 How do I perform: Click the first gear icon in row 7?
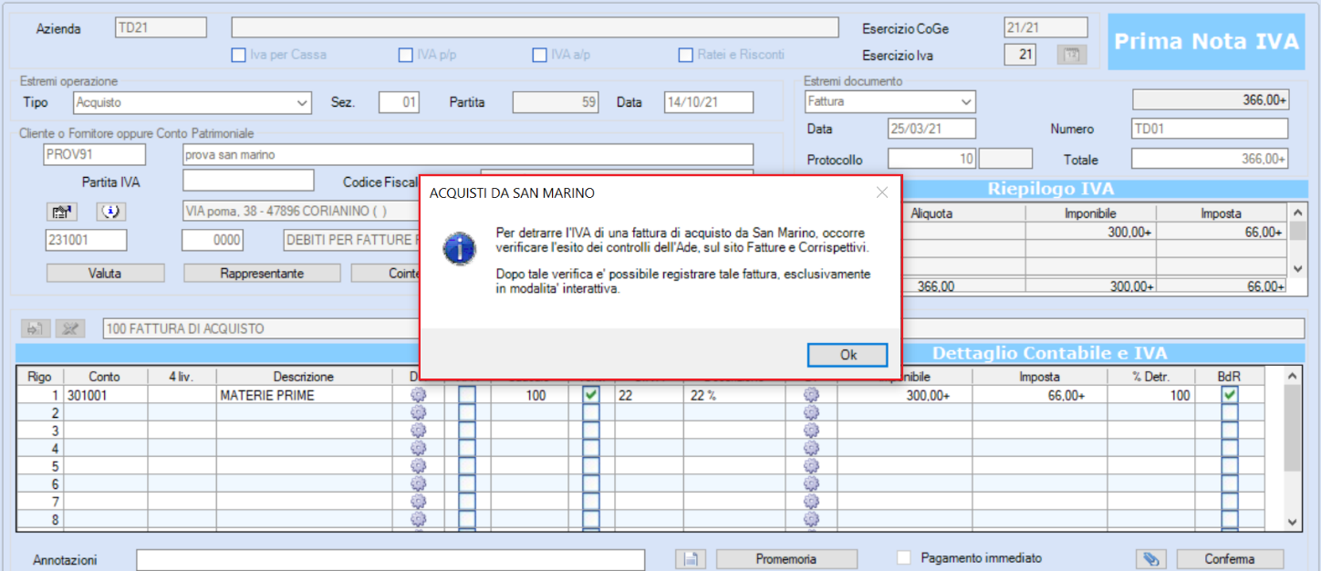coord(419,502)
